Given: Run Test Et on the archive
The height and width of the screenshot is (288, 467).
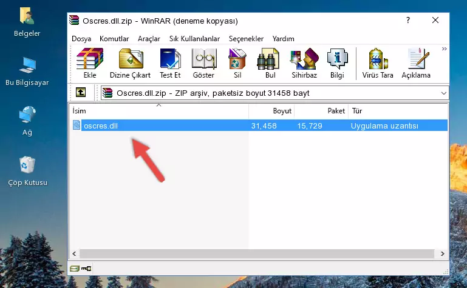Looking at the screenshot, I should pos(170,63).
